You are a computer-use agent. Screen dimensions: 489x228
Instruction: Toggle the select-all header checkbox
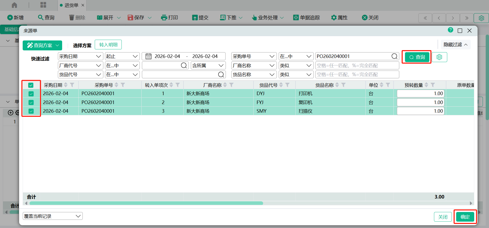point(31,85)
